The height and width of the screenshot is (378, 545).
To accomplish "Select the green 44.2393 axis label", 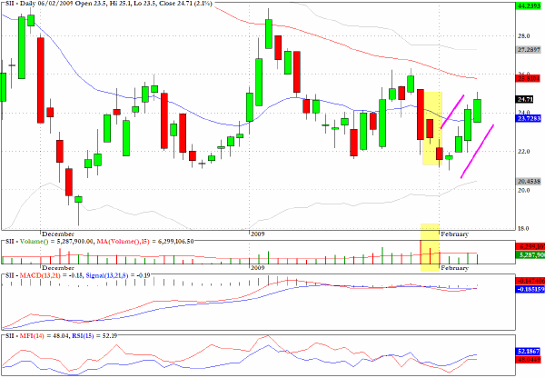I will coord(529,6).
